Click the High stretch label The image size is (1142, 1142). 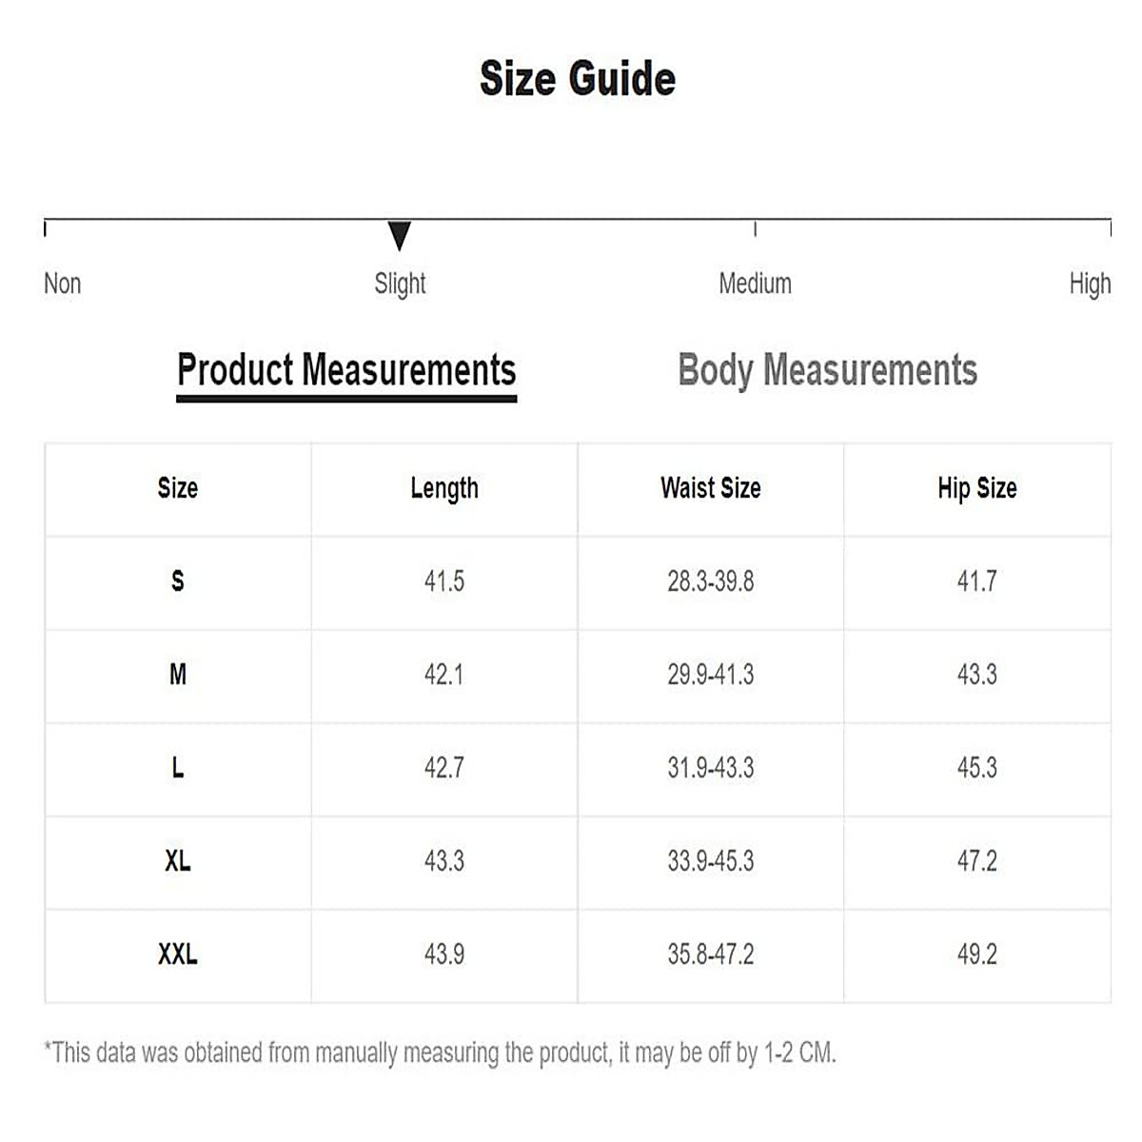(x=1090, y=284)
